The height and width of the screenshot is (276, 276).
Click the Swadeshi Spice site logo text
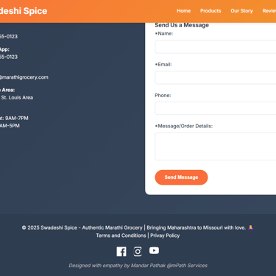(x=24, y=11)
